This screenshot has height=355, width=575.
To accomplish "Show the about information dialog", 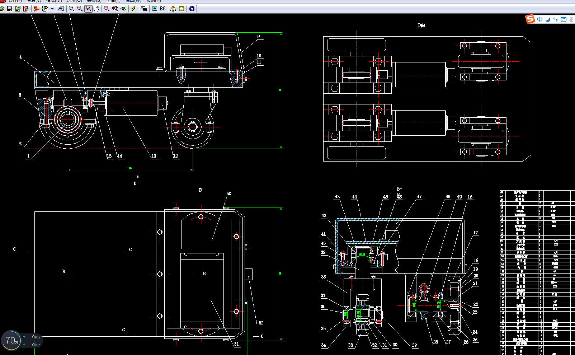I will coord(192,9).
